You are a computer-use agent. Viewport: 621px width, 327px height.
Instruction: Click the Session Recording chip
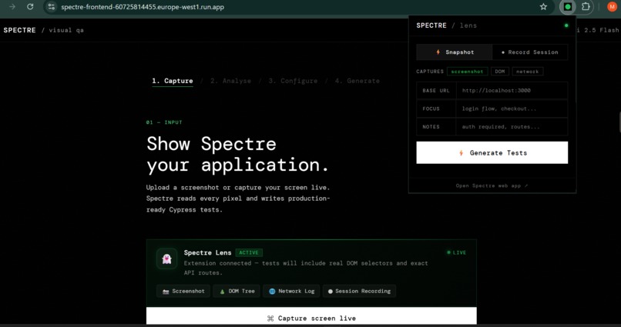tap(359, 291)
